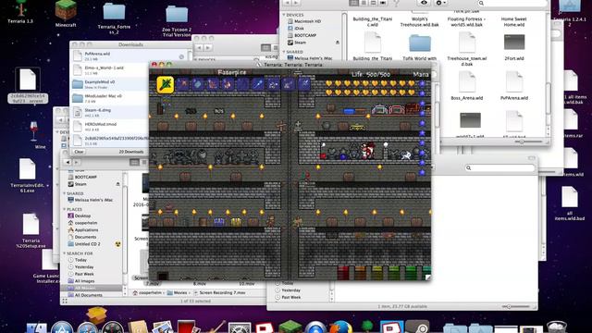Viewport: 592px width, 333px height.
Task: Click the App Store icon in the dock
Action: pyautogui.click(x=62, y=327)
